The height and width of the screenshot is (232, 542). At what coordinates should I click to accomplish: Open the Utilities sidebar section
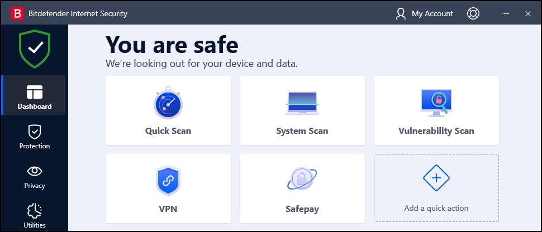tap(35, 216)
